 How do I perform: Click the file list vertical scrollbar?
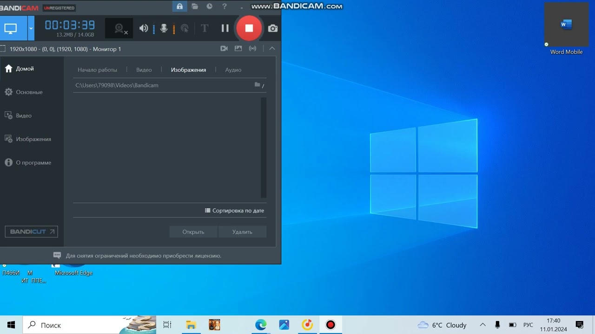pos(264,148)
